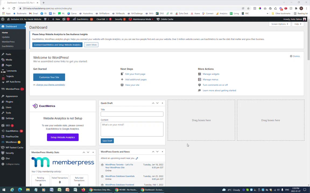Viewport: 310px width, 193px height.
Task: Open the WP Fastest Cache sidebar menu
Action: pyautogui.click(x=15, y=147)
